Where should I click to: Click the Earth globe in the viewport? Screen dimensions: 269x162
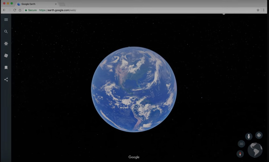(x=134, y=89)
